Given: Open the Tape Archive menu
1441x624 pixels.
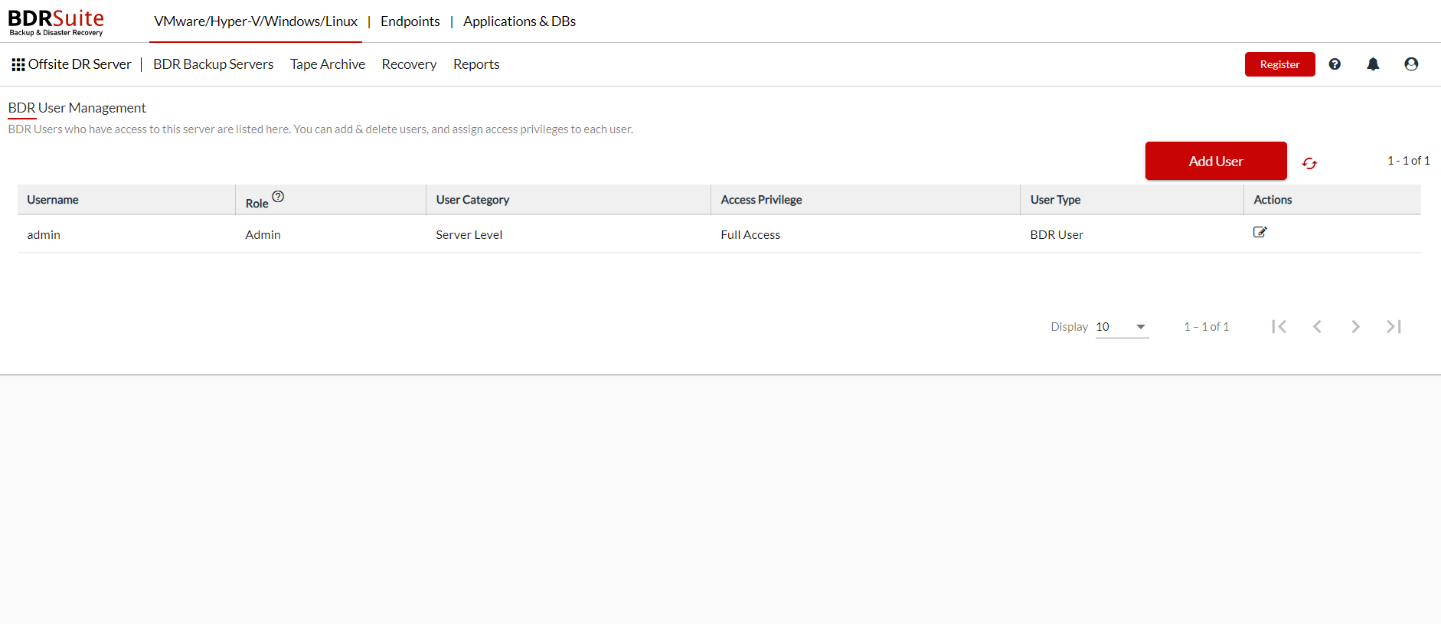Looking at the screenshot, I should (328, 64).
